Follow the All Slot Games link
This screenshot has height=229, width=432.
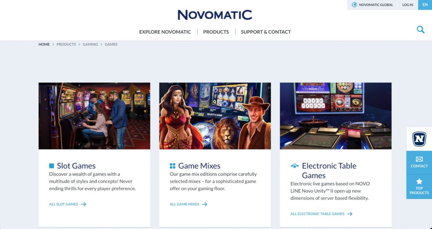[x=68, y=204]
